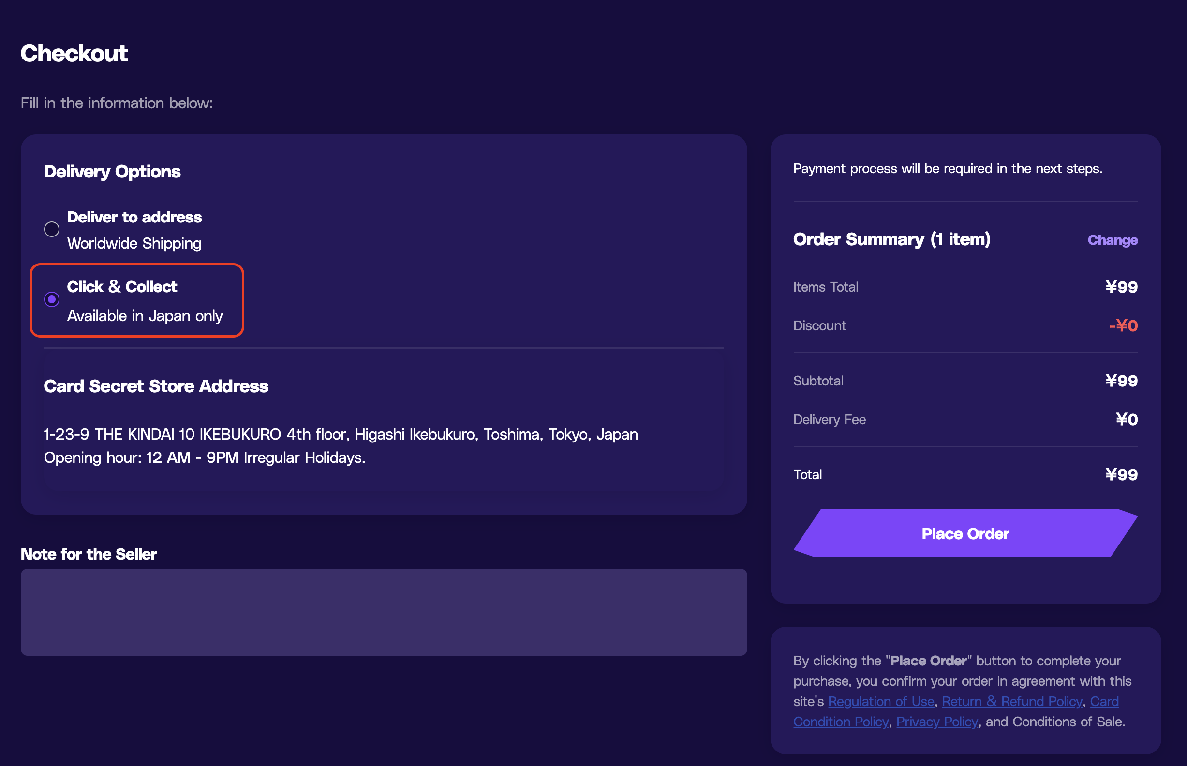Click the Checkout page heading
Screen dimensions: 1187x766
point(74,53)
